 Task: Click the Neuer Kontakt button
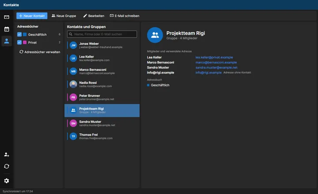32,16
